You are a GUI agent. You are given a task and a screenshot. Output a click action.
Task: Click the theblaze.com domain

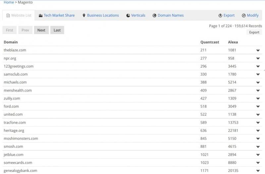[x=15, y=50]
